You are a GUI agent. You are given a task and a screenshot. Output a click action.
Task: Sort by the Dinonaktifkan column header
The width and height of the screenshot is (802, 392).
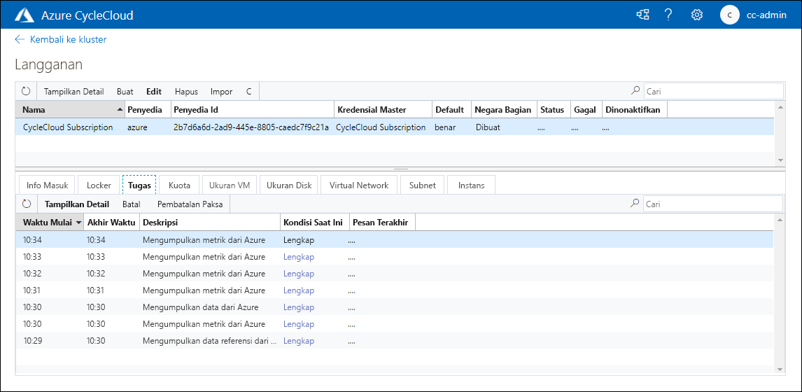pyautogui.click(x=634, y=109)
